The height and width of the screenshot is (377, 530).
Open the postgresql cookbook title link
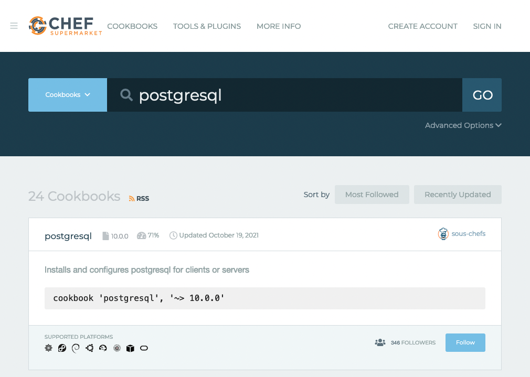(x=68, y=236)
